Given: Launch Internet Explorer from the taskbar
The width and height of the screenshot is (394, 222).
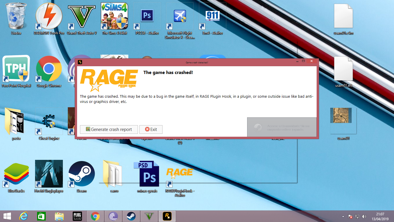Looking at the screenshot, I should coord(23,216).
